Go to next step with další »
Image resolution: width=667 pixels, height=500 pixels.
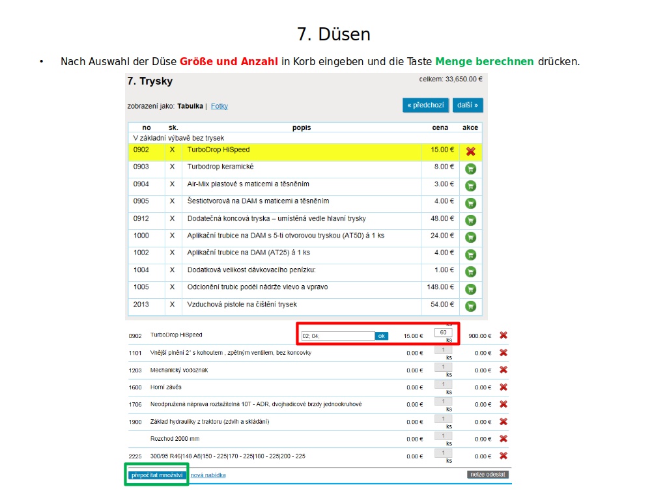tap(468, 105)
